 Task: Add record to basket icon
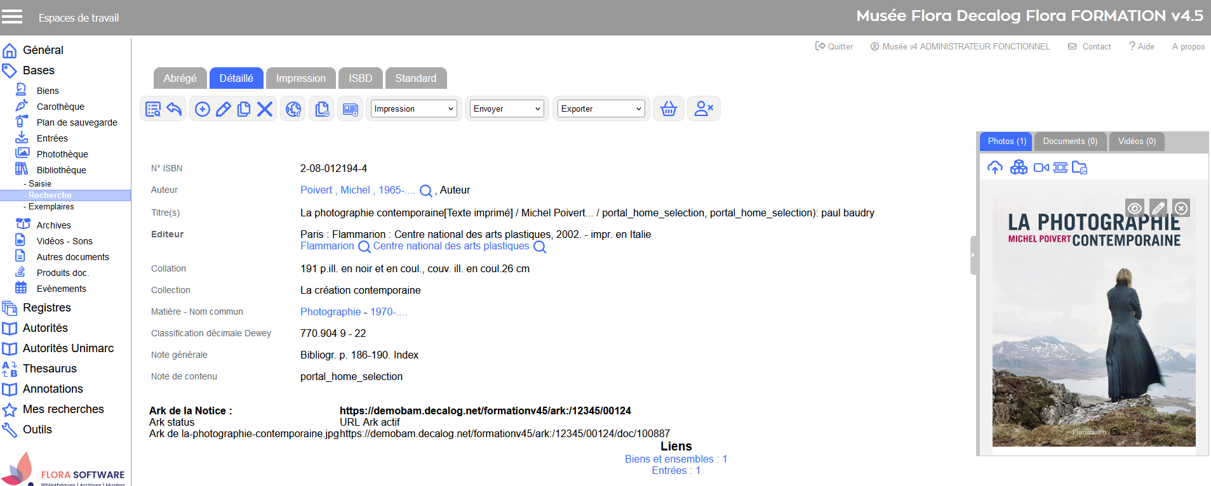point(668,109)
